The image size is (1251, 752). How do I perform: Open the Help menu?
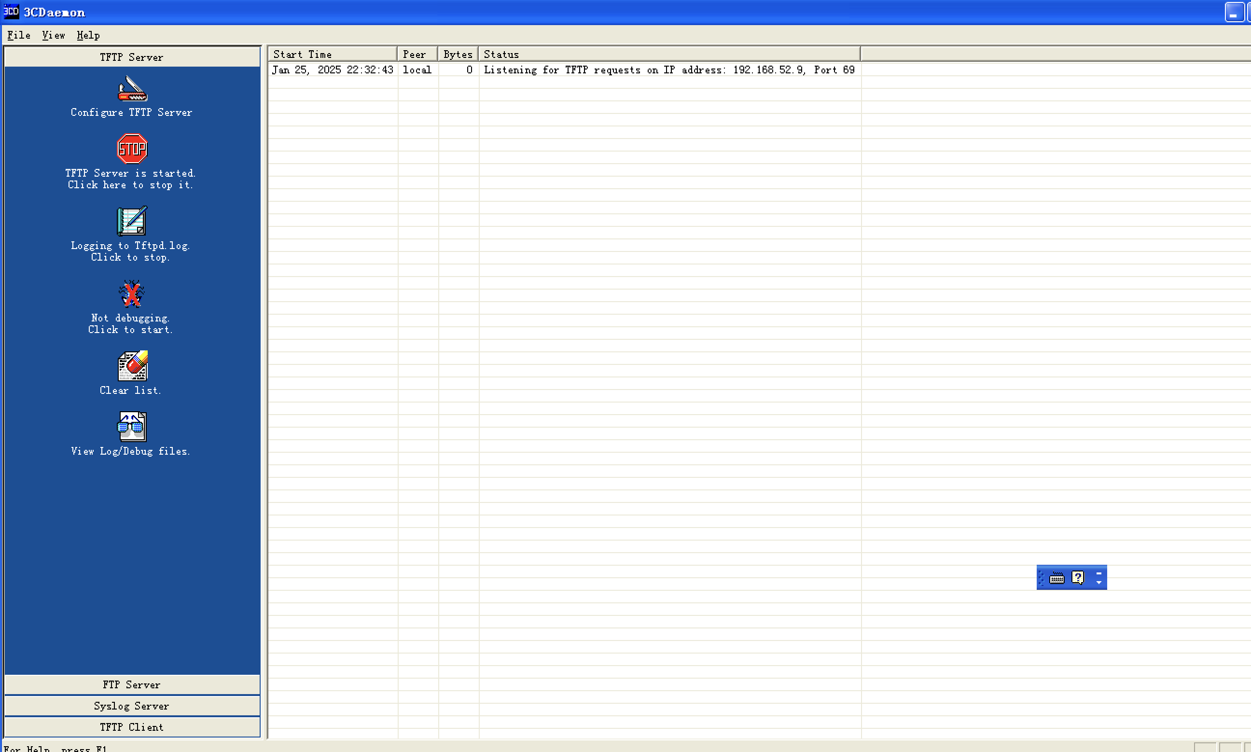pyautogui.click(x=88, y=35)
